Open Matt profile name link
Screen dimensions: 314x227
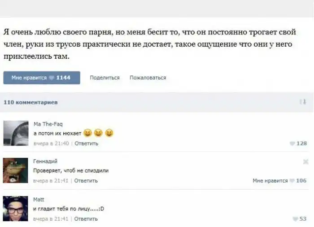[39, 199]
